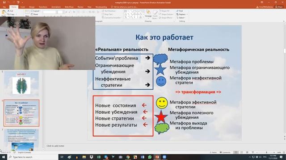286x160 pixels.
Task: Select the red star shape on the slide
Action: (x=161, y=117)
